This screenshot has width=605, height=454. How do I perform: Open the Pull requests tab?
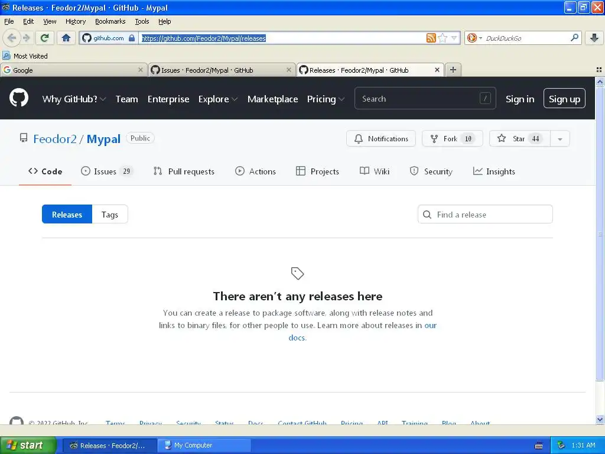(x=184, y=171)
